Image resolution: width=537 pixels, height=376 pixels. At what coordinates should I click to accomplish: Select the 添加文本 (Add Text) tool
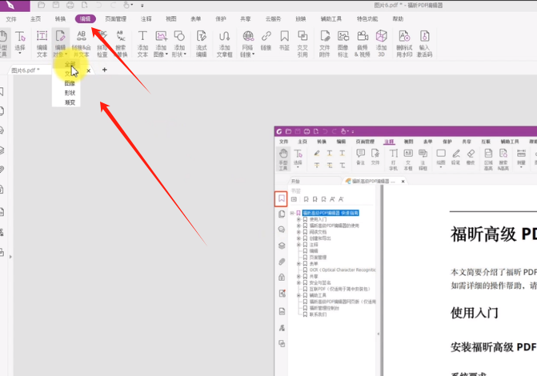(x=142, y=42)
